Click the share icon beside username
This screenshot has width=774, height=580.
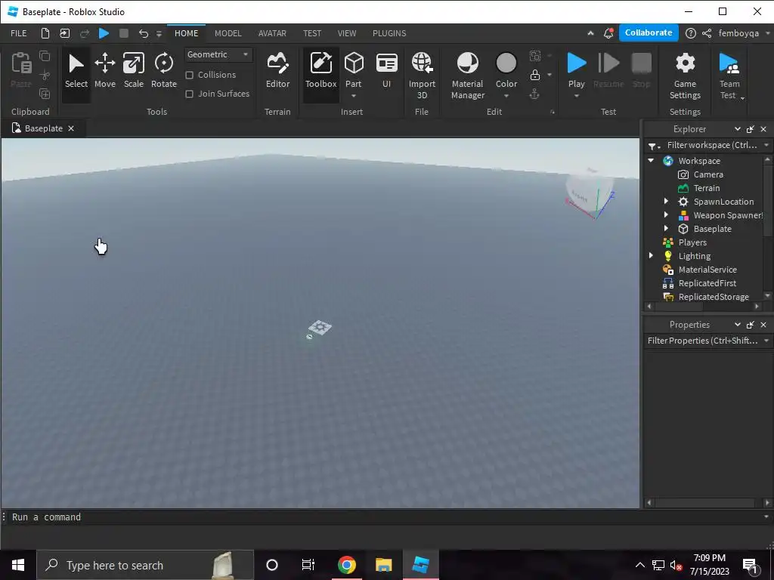tap(707, 33)
